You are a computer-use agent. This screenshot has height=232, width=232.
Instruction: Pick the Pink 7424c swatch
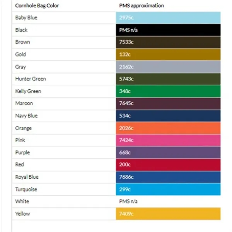coord(168,140)
